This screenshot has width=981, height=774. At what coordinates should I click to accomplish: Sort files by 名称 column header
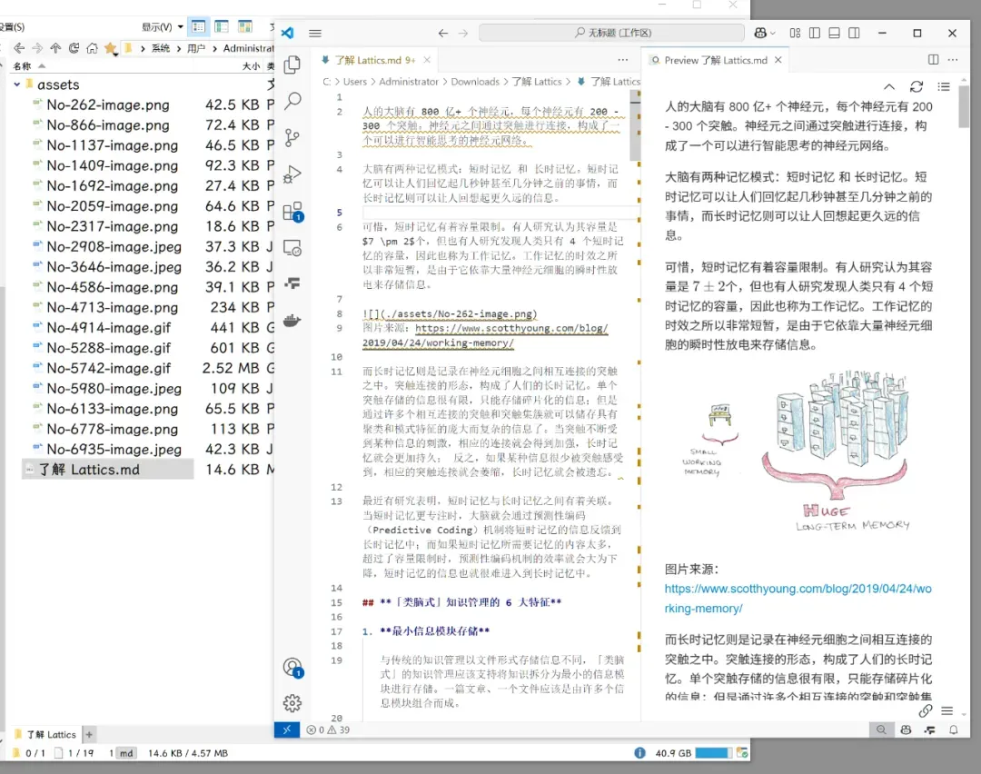pos(23,65)
